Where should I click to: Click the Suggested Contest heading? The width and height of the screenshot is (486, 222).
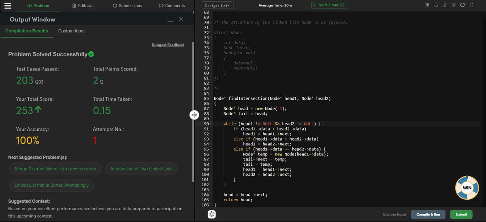coord(29,201)
